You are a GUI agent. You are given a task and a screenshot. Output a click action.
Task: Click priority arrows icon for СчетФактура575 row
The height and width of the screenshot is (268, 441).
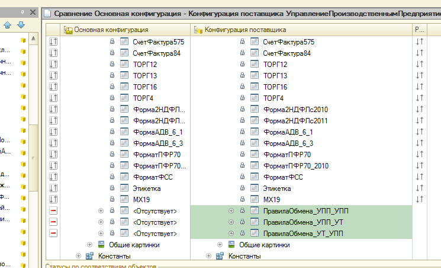coord(420,42)
